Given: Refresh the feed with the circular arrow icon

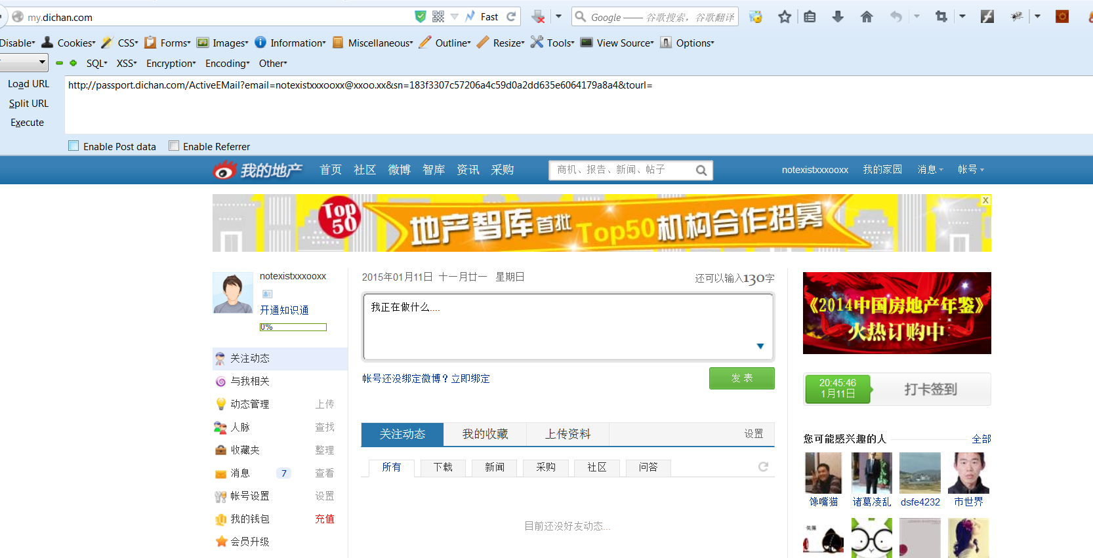Looking at the screenshot, I should [x=763, y=467].
